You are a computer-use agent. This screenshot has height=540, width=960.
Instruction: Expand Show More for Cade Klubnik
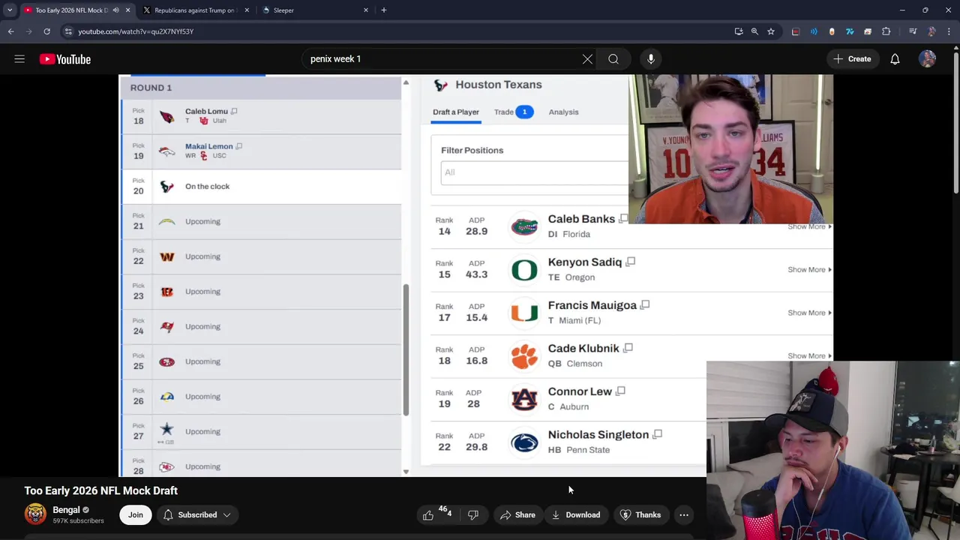click(x=809, y=356)
